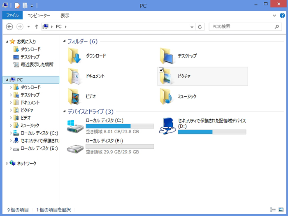Open デスクトップ under お気に入り
The height and width of the screenshot is (216, 288).
[x=26, y=57]
